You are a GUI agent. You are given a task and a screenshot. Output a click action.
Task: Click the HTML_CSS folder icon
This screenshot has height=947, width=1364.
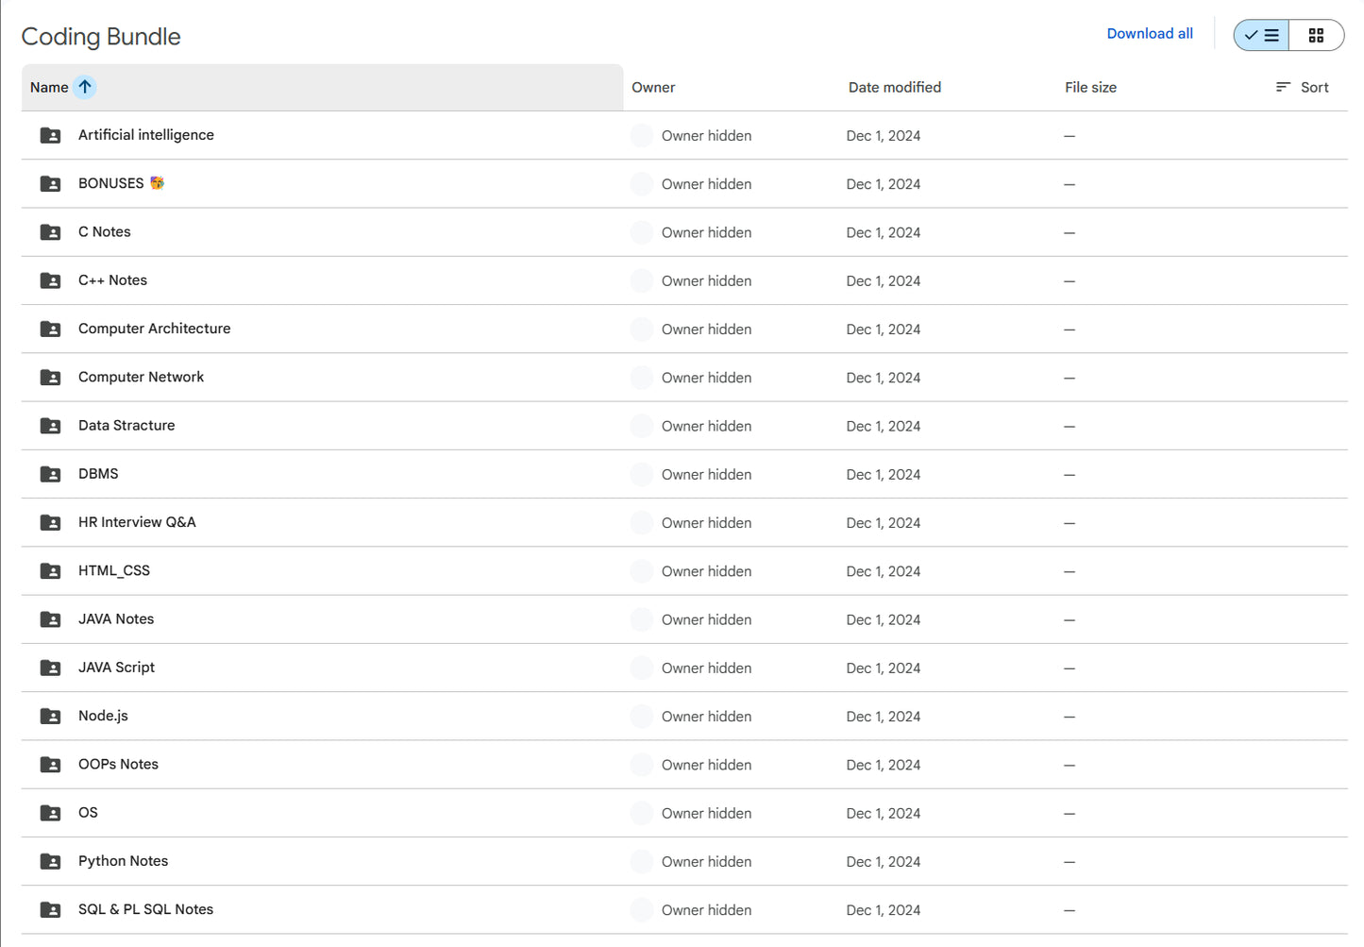(x=50, y=571)
